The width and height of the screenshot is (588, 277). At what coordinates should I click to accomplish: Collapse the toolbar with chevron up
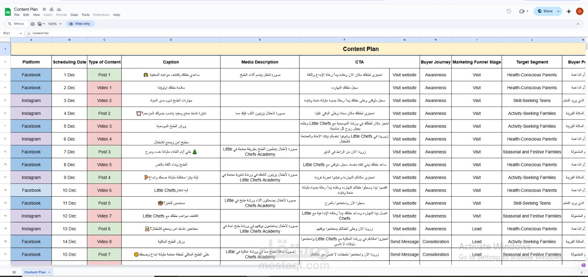click(x=578, y=24)
